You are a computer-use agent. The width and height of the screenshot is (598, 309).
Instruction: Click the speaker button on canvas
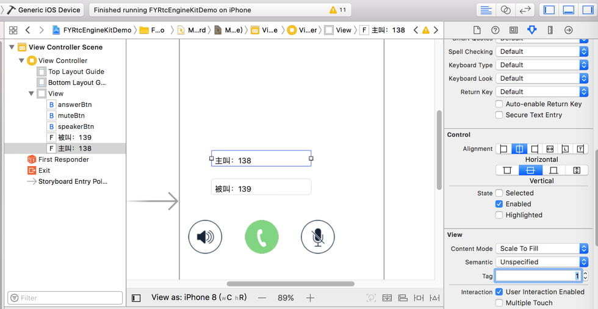205,237
